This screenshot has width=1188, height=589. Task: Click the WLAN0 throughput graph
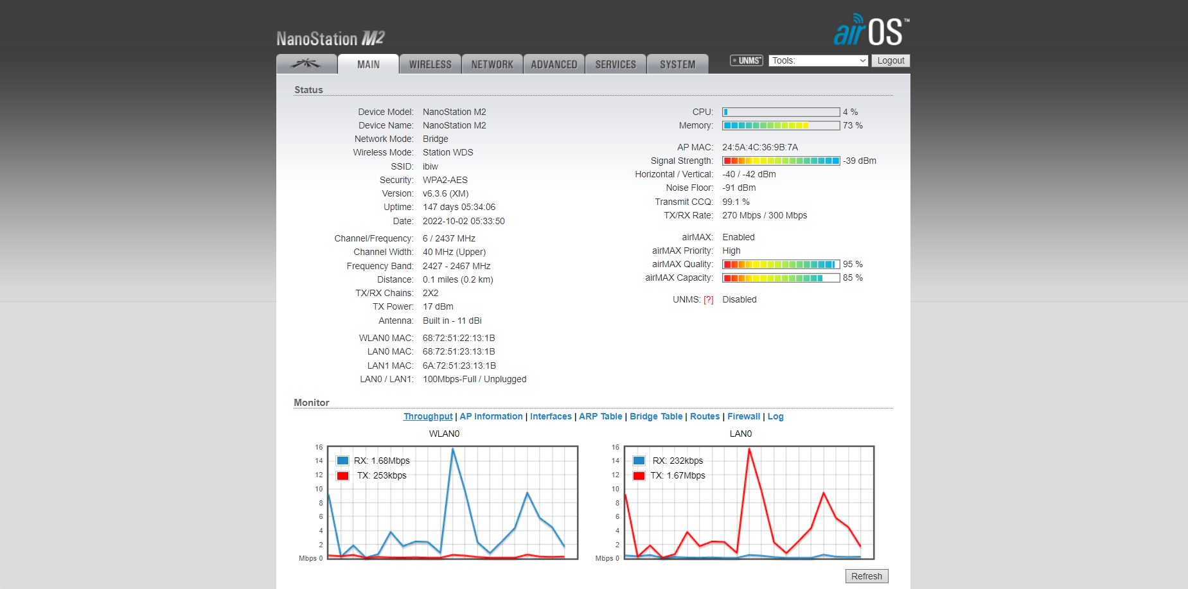[x=452, y=502]
